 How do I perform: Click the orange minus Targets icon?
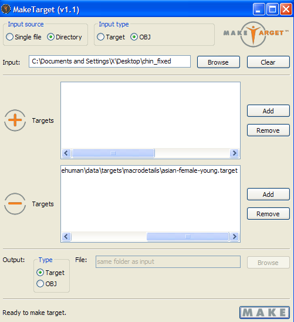[15, 204]
